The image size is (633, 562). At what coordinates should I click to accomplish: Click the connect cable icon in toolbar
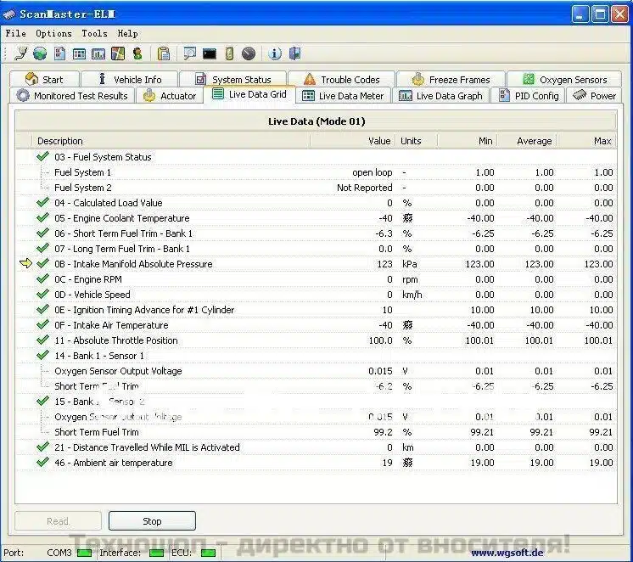click(21, 53)
